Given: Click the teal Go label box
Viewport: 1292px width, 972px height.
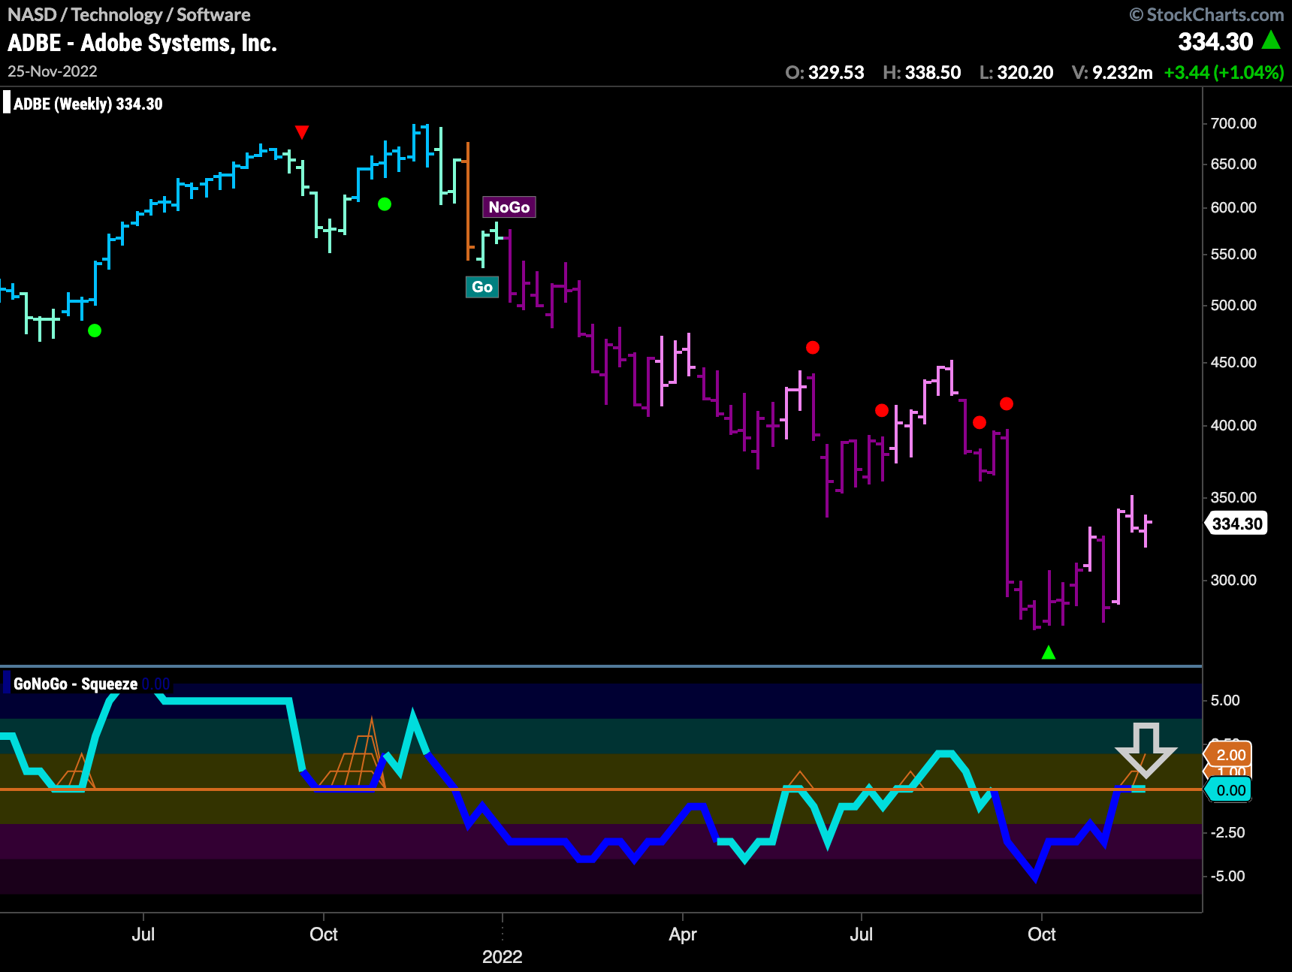Looking at the screenshot, I should point(482,287).
